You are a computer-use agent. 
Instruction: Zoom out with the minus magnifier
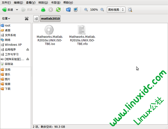(x=86, y=10)
